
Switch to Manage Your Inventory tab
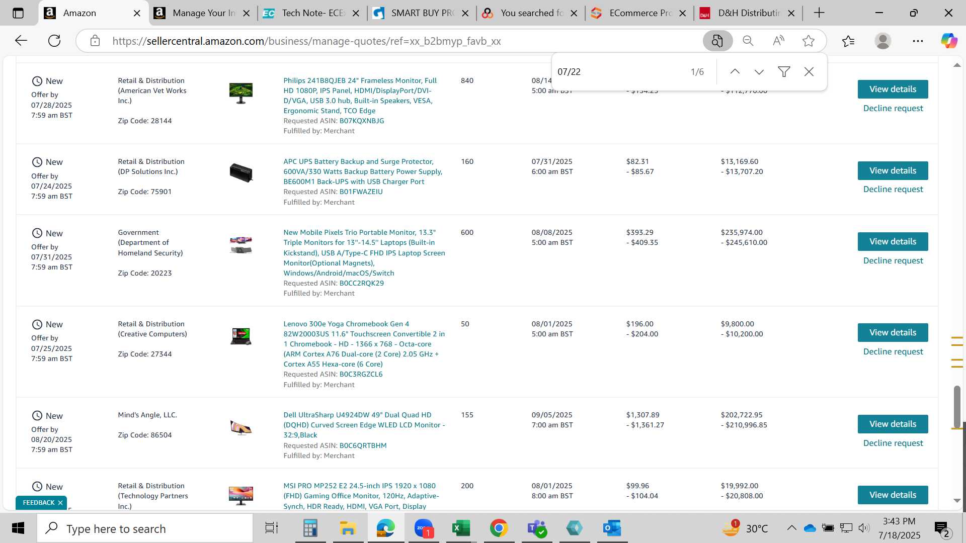[203, 13]
